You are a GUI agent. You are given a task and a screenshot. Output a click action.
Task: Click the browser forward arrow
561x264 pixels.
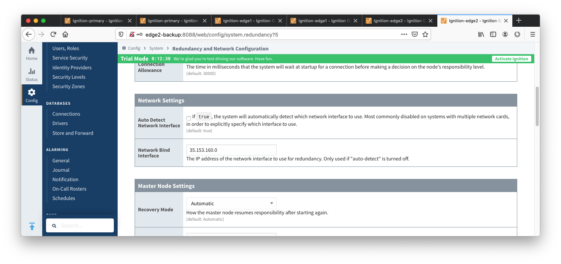[41, 34]
